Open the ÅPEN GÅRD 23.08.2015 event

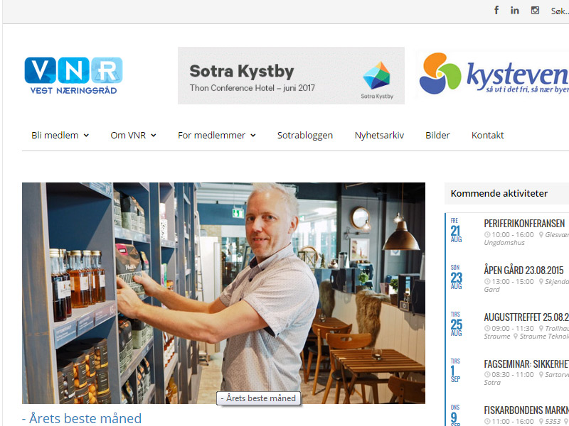click(523, 271)
